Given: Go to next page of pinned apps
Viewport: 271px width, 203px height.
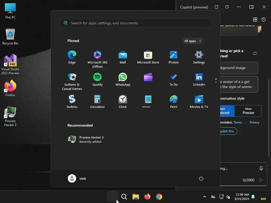Looking at the screenshot, I should 216,82.
